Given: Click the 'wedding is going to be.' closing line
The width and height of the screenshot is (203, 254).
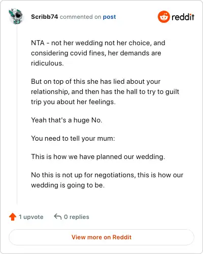Looking at the screenshot, I should (68, 185).
